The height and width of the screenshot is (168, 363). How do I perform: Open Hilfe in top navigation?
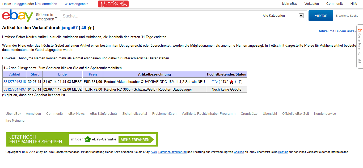coord(354,4)
